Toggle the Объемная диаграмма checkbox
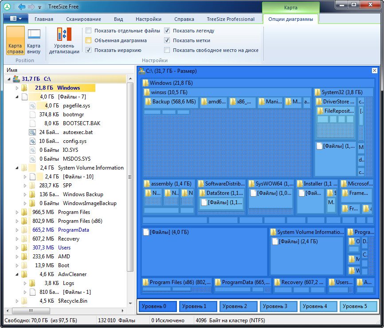 88,40
